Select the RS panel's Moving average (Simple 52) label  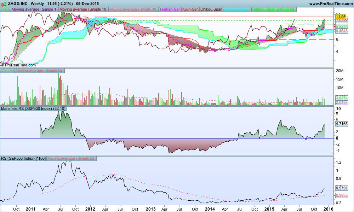(72, 158)
